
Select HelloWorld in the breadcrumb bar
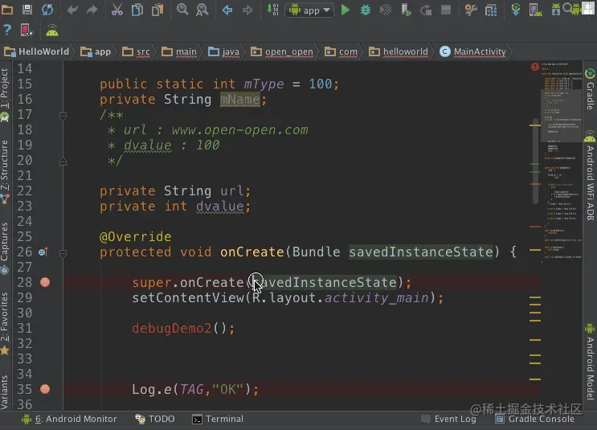click(37, 51)
